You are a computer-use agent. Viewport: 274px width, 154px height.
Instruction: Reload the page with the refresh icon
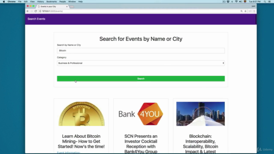36,11
